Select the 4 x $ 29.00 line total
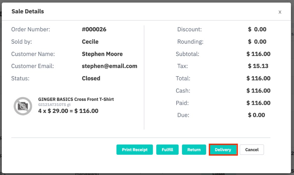Viewport: 294px width, 175px height. (x=68, y=111)
